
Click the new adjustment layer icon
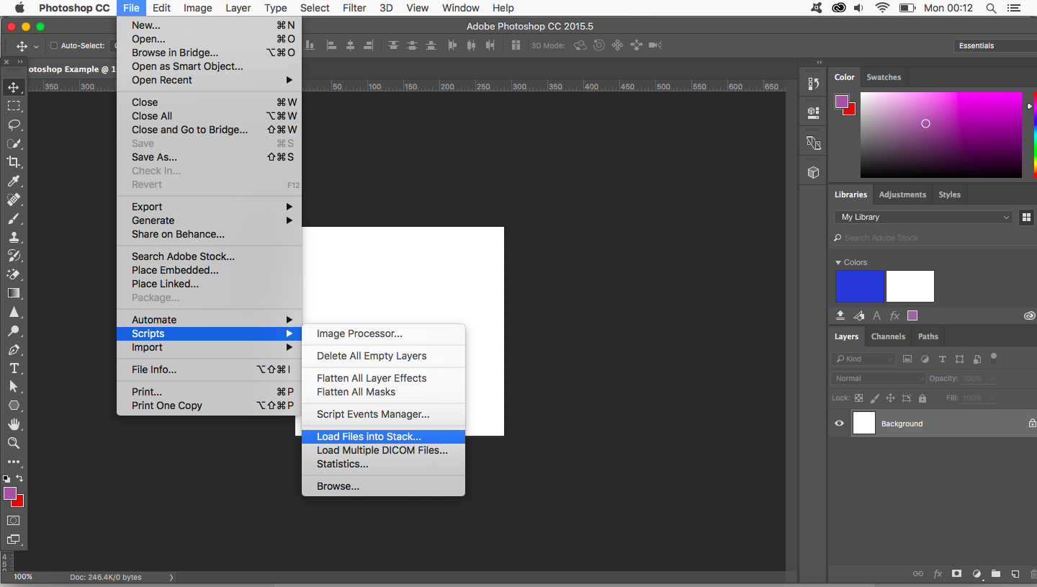(x=977, y=574)
